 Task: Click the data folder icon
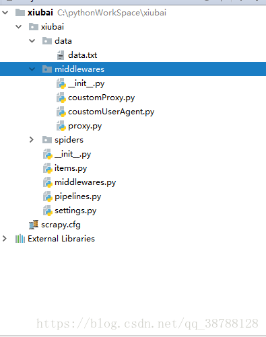click(x=47, y=41)
